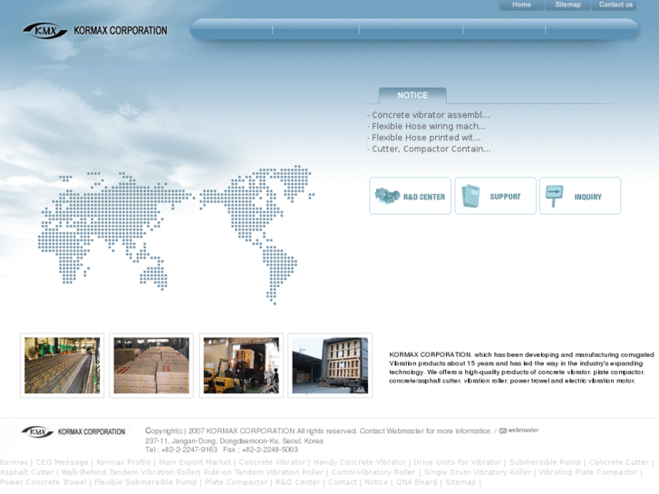Click the 'Tel : +82-2-2247-9163' text
Screen dimensions: 659x494
(181, 450)
